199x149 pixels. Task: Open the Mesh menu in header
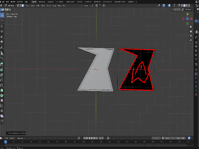point(43,6)
